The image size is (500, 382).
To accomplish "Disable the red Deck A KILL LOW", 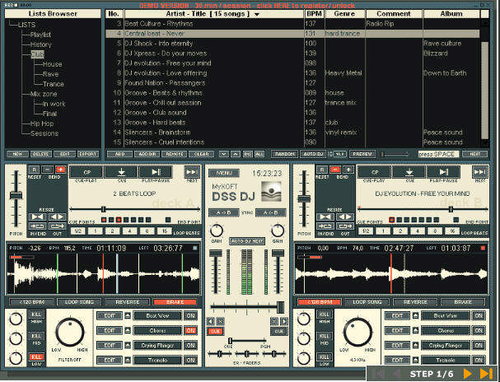I will pyautogui.click(x=36, y=357).
